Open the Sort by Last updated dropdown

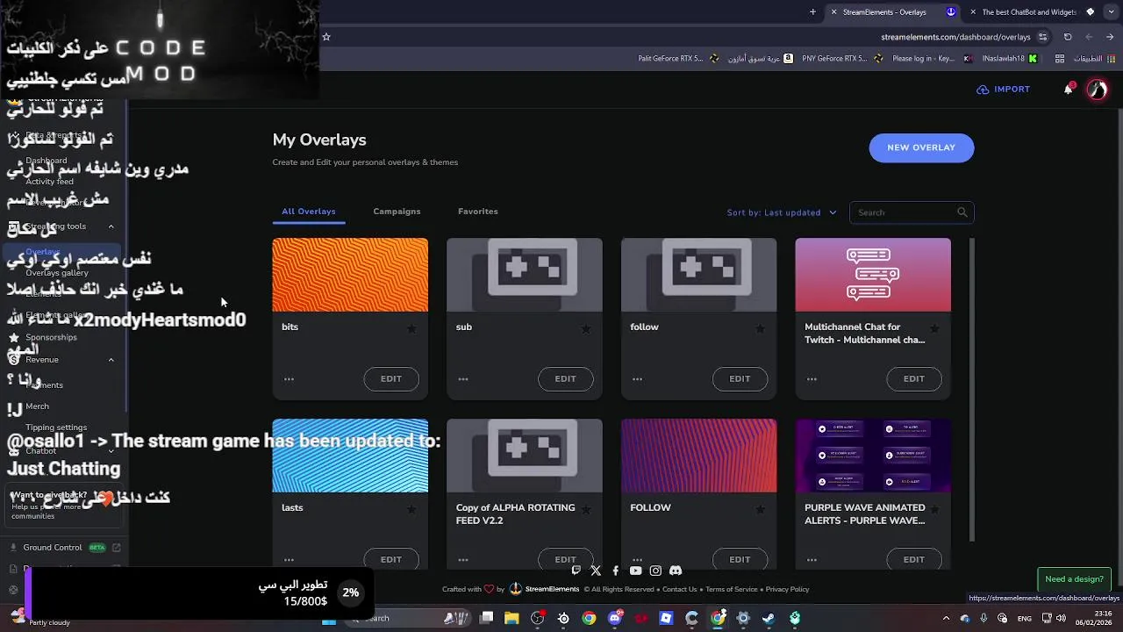click(782, 212)
